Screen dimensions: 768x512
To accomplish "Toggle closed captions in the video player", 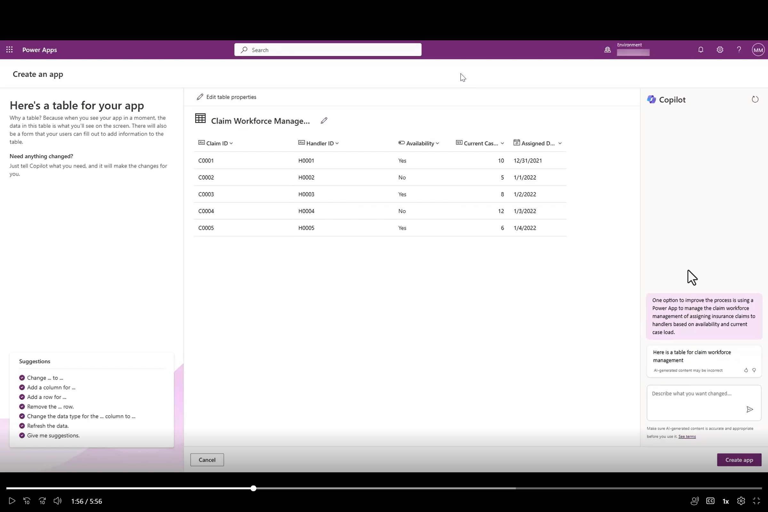I will pos(710,500).
